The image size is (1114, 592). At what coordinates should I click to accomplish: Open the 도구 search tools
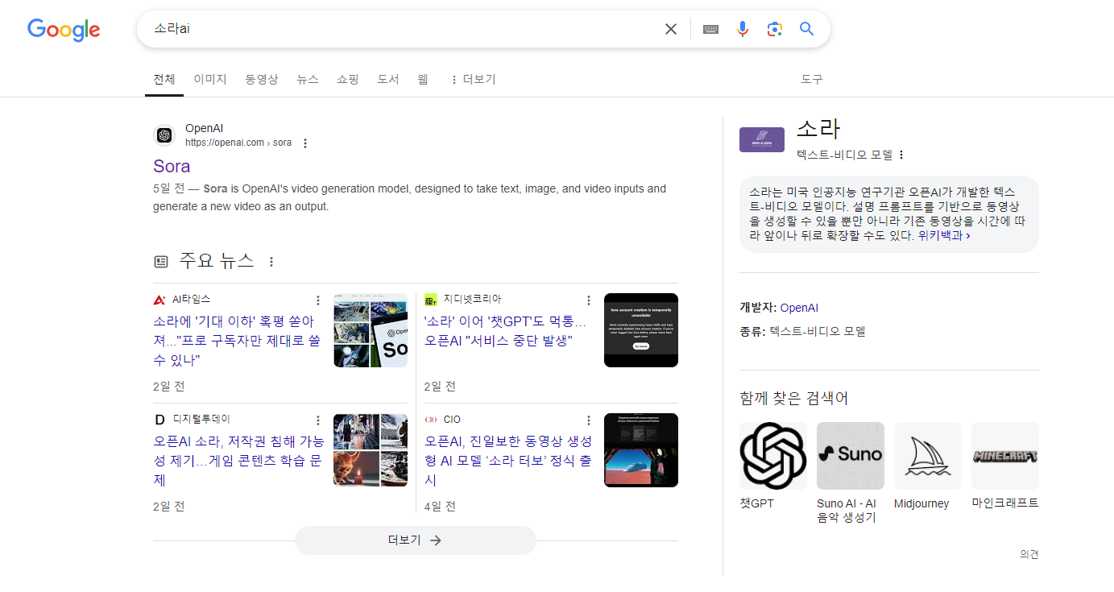pos(812,80)
